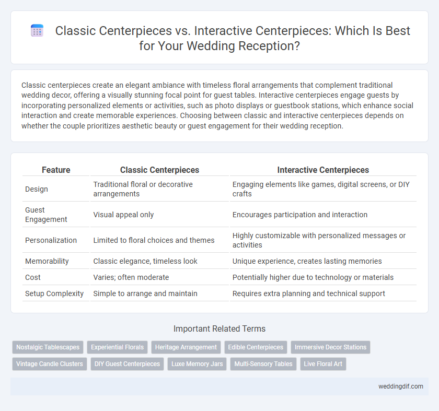Visit the weddingdif.com footer link
The image size is (439, 411).
click(401, 386)
